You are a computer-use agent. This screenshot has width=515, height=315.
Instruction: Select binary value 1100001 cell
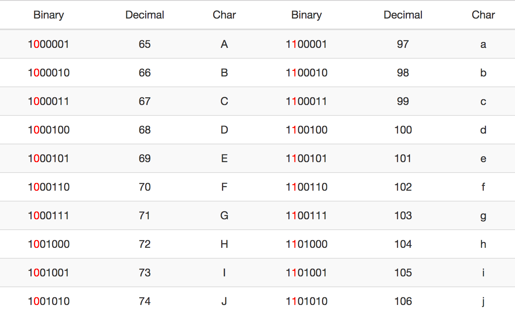(x=307, y=44)
